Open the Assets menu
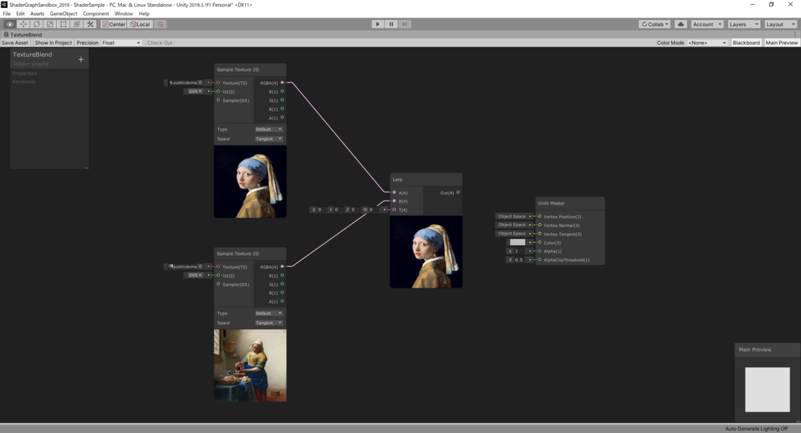This screenshot has width=801, height=433. pyautogui.click(x=37, y=13)
